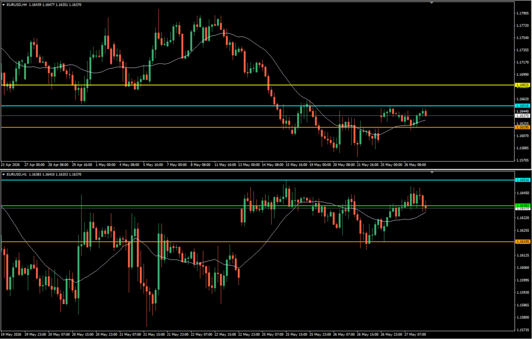Click the chart shift marker on H1 chart

point(432,173)
